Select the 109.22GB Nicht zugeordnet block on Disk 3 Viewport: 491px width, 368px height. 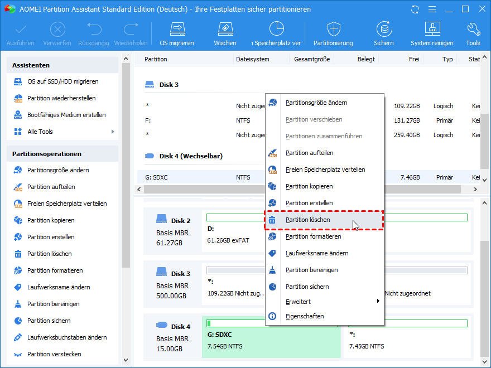235,284
